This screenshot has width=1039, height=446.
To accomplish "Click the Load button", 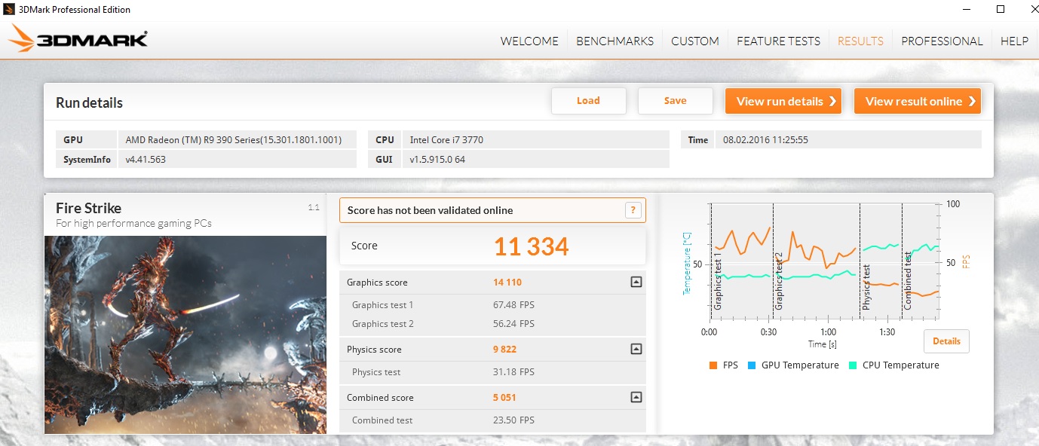I will tap(589, 101).
